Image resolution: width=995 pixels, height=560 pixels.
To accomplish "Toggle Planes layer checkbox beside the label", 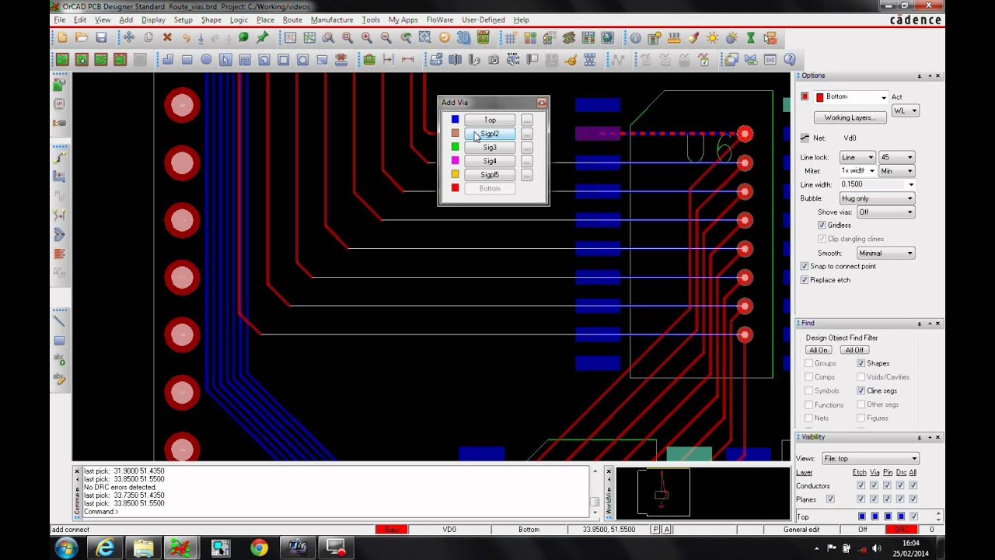I will [x=830, y=499].
